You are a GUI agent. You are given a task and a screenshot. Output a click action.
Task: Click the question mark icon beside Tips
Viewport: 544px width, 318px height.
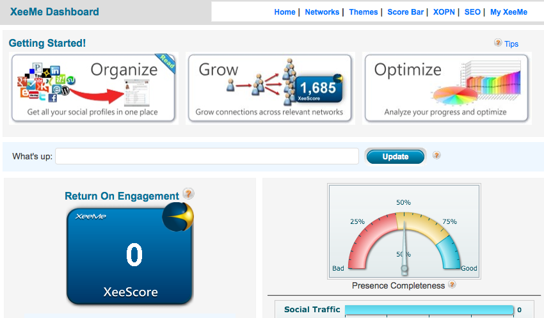pos(498,43)
